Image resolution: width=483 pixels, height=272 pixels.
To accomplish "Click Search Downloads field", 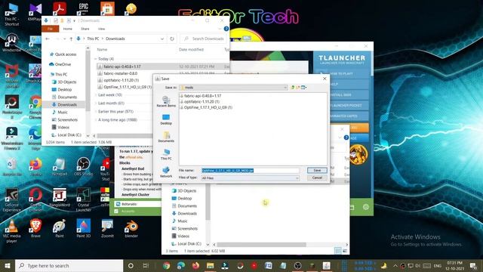I will (203, 39).
